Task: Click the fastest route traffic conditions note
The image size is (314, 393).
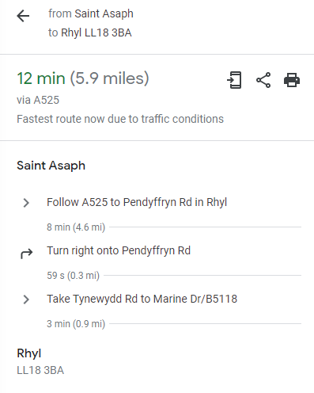Action: coord(120,119)
